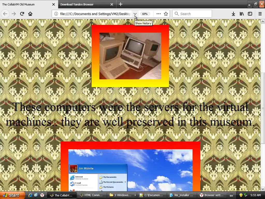Close the Download Yandex Browser tab
Screen dimensions: 265x199
tap(112, 4)
